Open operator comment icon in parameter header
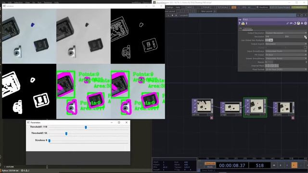 click(291, 24)
